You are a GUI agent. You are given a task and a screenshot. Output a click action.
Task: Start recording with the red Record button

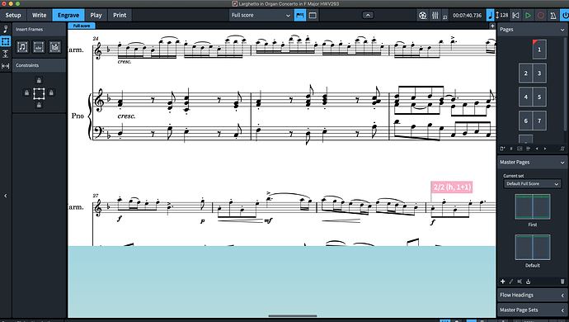(x=541, y=15)
